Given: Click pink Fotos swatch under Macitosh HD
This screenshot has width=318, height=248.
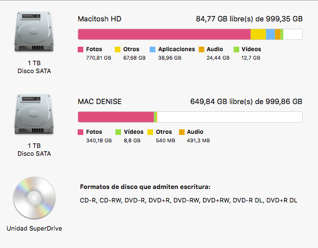Looking at the screenshot, I should click(80, 49).
